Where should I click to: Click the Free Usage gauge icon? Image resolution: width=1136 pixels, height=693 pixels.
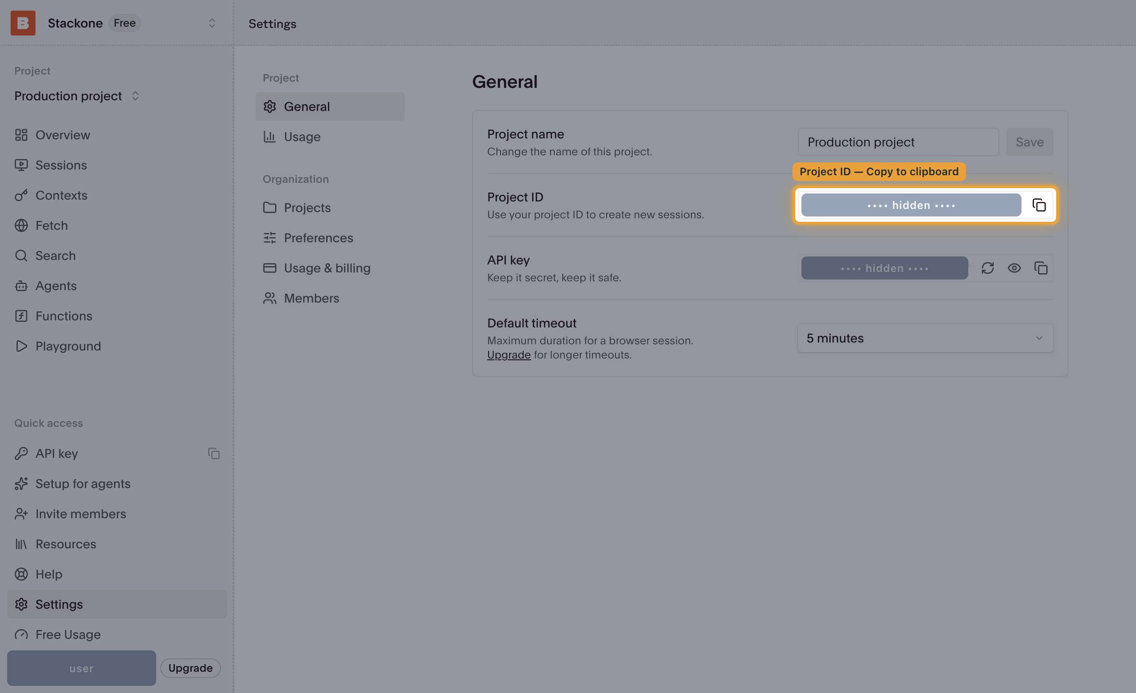coord(21,634)
